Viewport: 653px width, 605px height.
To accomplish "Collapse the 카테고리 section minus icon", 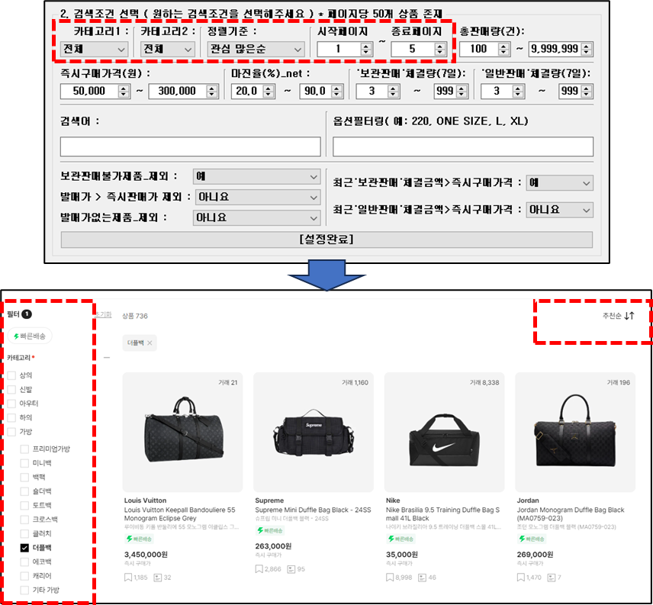I will [107, 358].
